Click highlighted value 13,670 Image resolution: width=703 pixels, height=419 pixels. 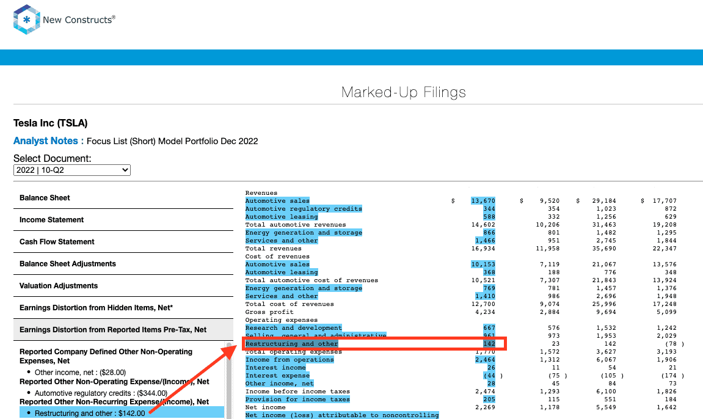483,201
